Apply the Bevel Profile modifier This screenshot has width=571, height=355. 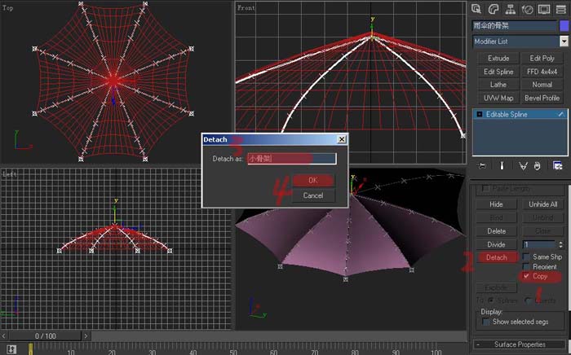(x=542, y=98)
